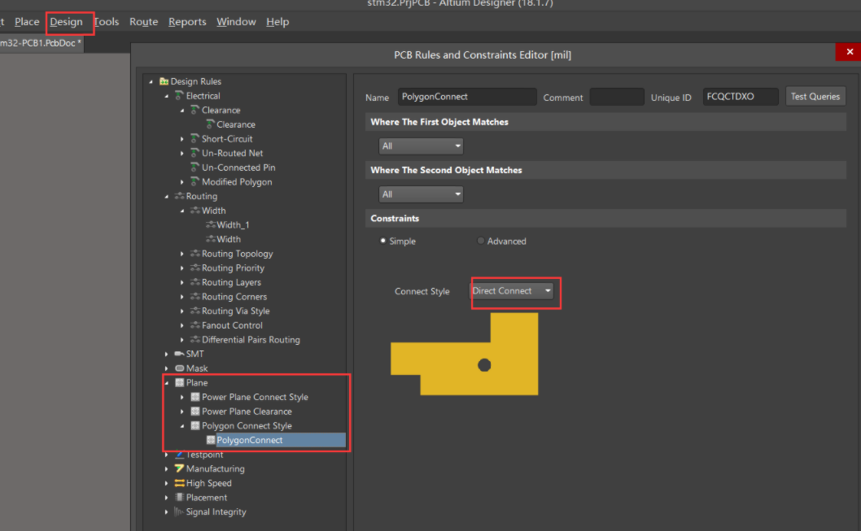Screen dimensions: 861x531
Task: Open the Connect Style dropdown
Action: tap(513, 291)
